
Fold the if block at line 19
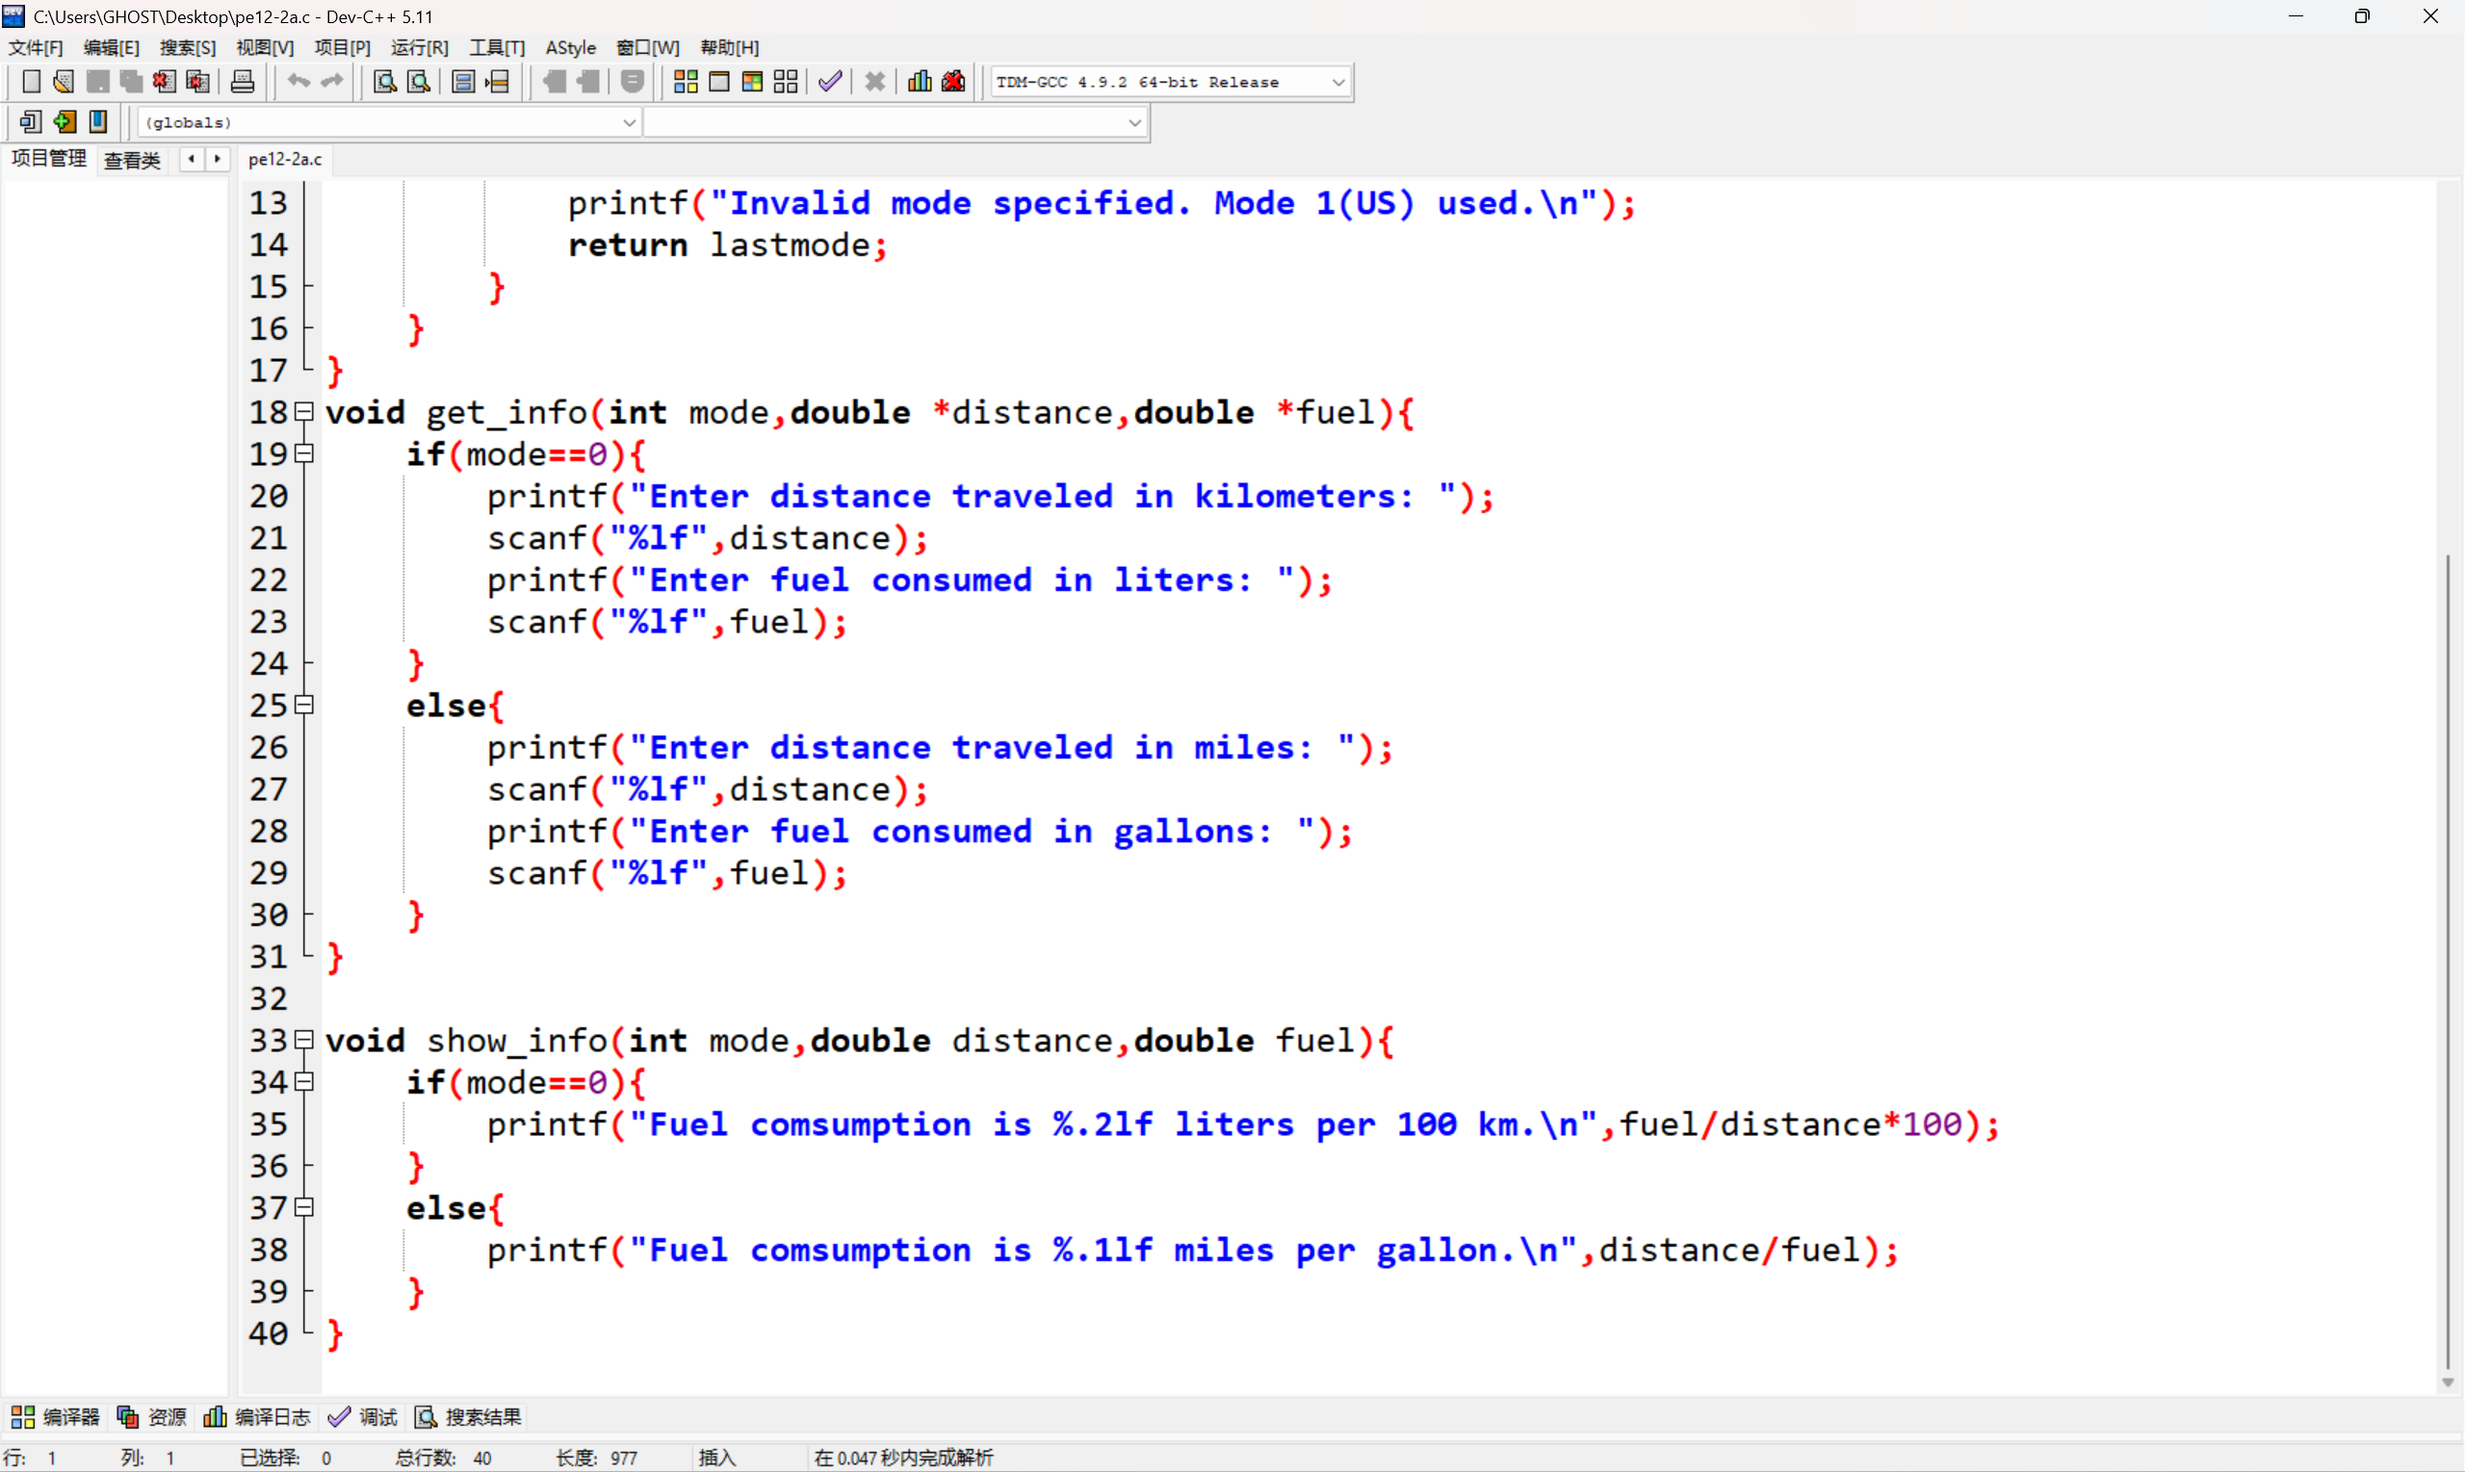coord(305,453)
